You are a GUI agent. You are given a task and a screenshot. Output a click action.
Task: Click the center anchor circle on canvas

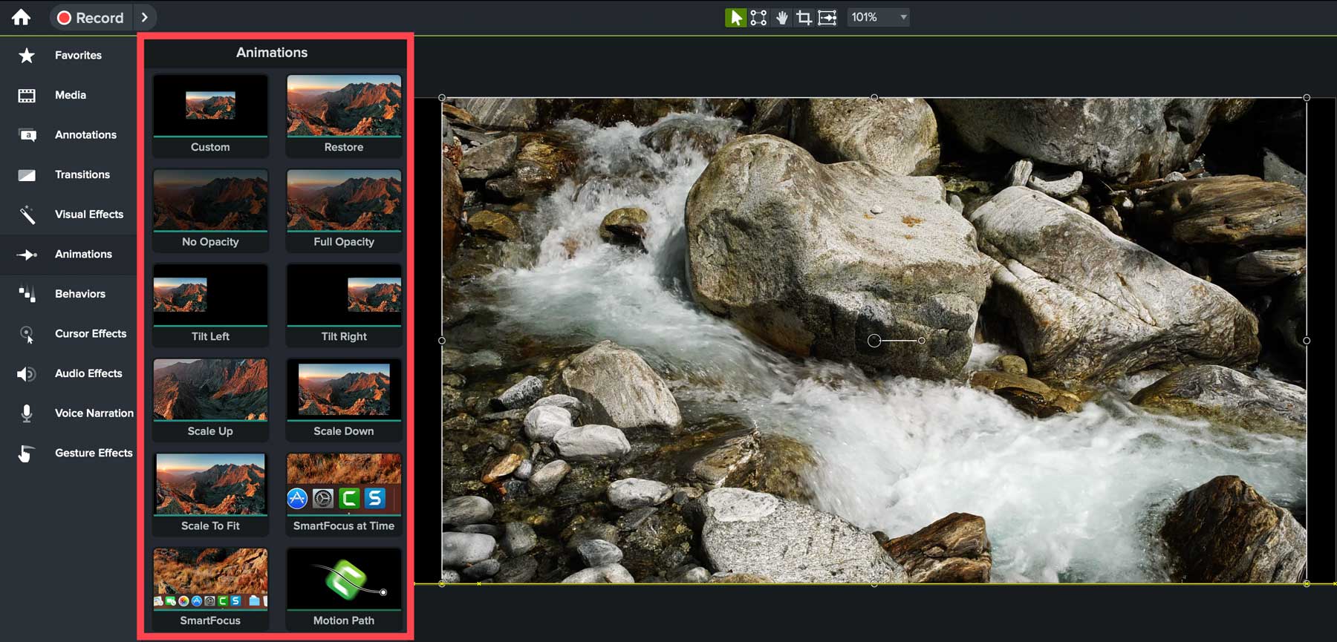[x=874, y=341]
